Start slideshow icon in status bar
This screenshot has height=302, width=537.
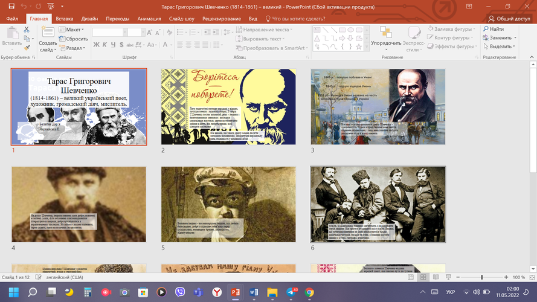pos(448,277)
